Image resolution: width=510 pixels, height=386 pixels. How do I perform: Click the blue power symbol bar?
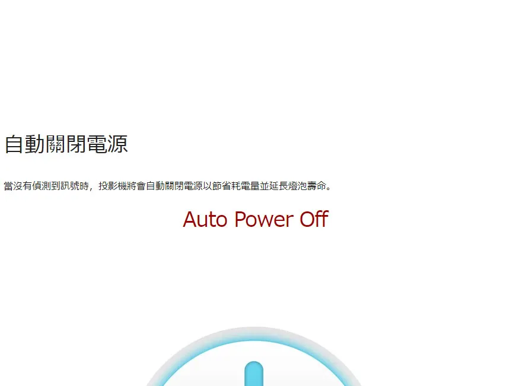254,374
